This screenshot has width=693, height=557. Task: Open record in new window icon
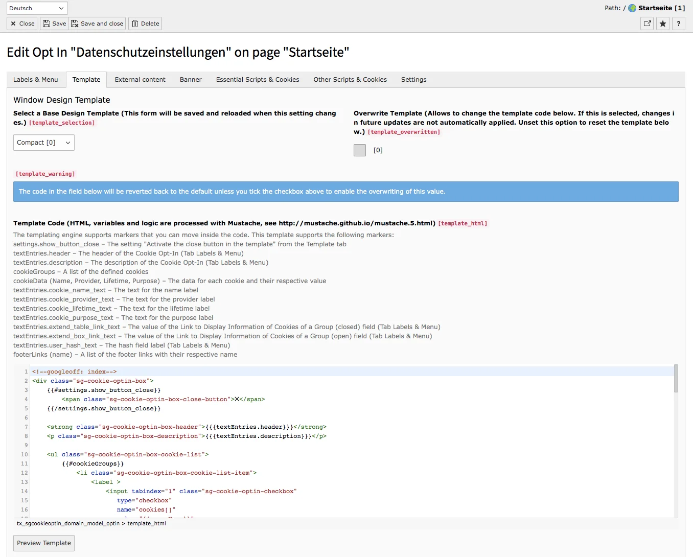click(646, 24)
